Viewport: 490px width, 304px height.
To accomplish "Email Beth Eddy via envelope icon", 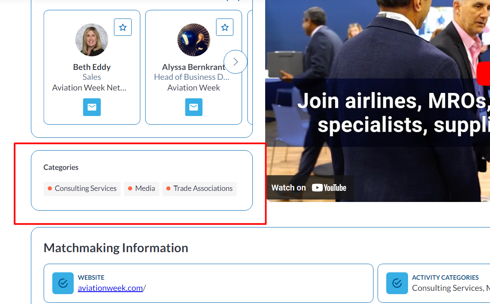I will point(92,107).
